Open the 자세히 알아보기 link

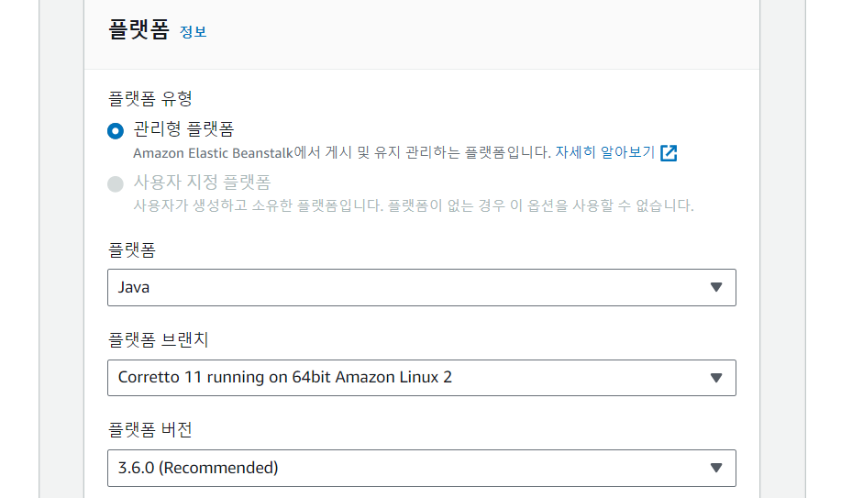click(x=605, y=152)
